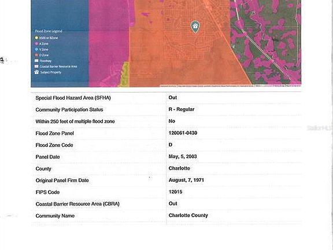Click the purple A Zone legend dot
The image size is (333, 250).
click(x=36, y=43)
